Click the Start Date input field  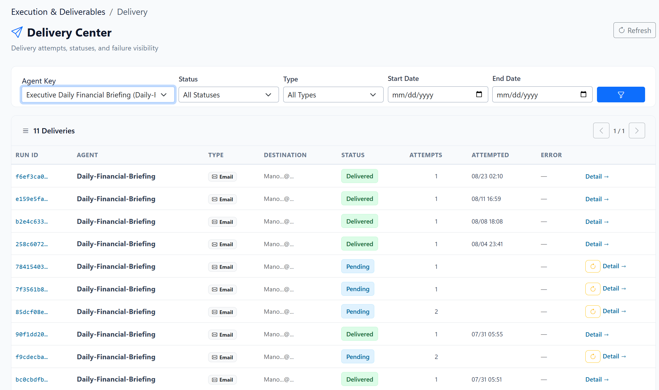438,95
